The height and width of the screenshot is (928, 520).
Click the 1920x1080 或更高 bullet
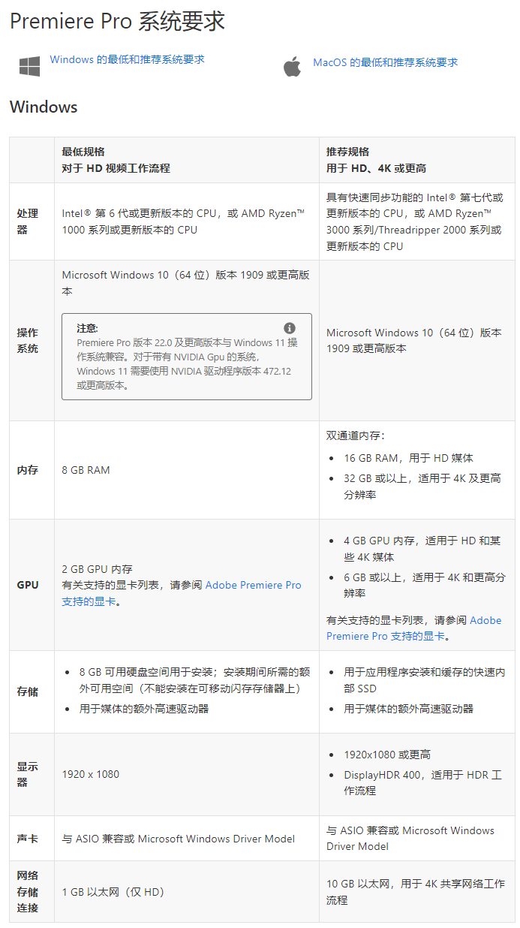point(387,755)
